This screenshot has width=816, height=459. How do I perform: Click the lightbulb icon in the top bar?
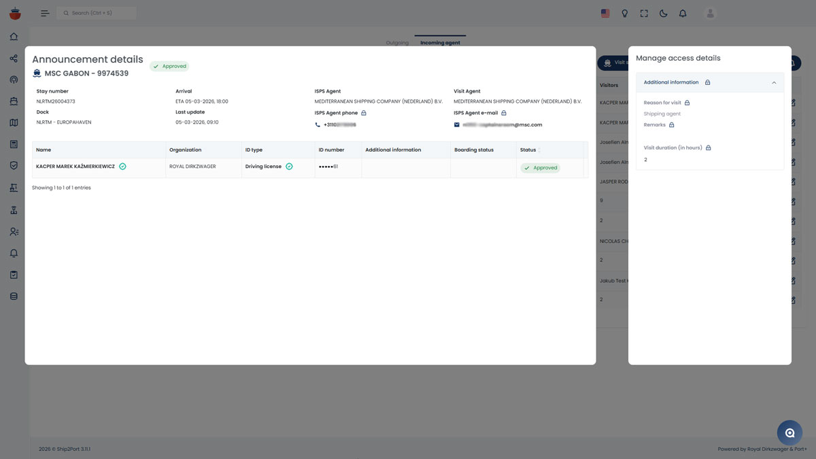coord(625,14)
